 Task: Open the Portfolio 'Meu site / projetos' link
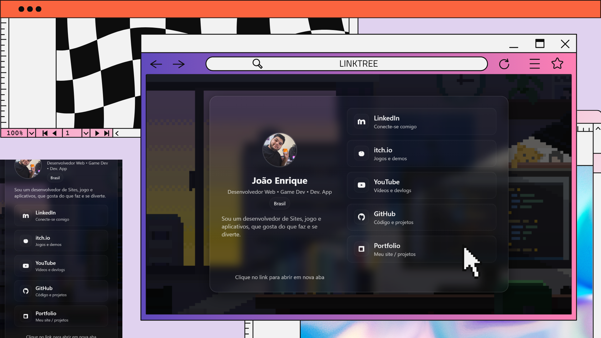(x=421, y=249)
